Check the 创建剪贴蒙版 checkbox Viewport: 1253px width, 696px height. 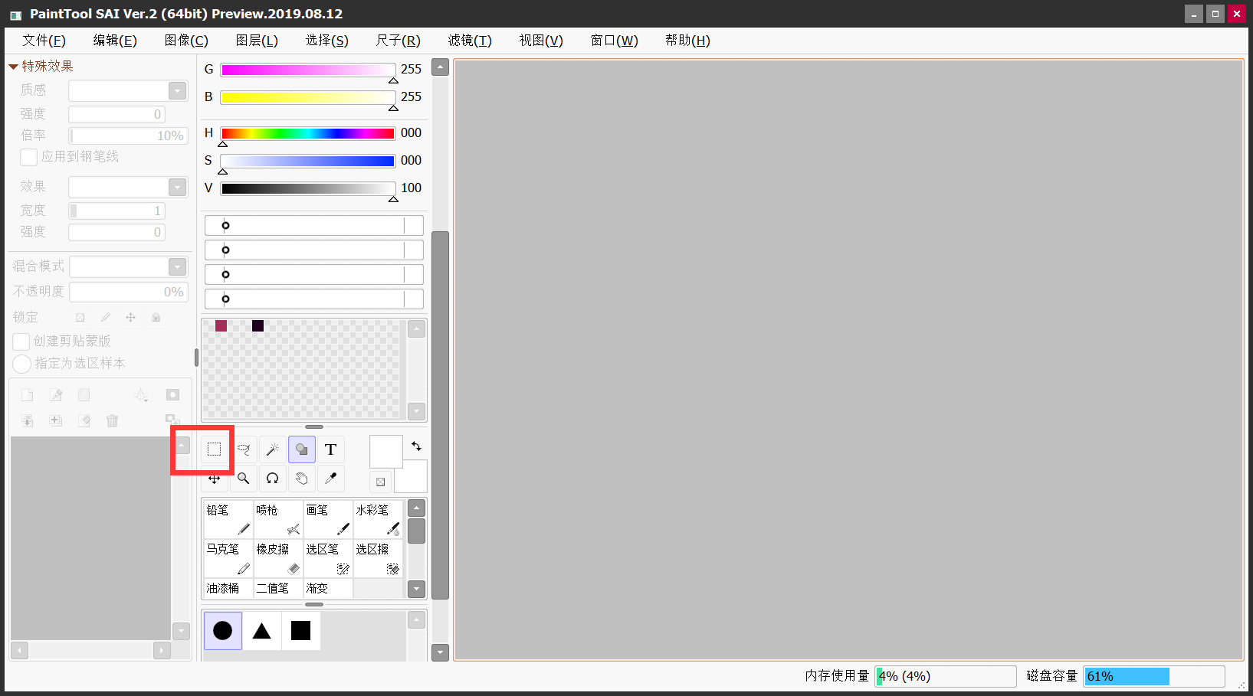coord(21,341)
